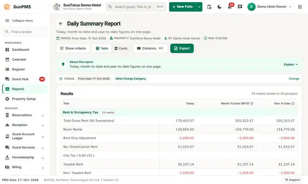Click Taxable Rent today value 30,107.14
This screenshot has width=308, height=184.
(x=186, y=164)
